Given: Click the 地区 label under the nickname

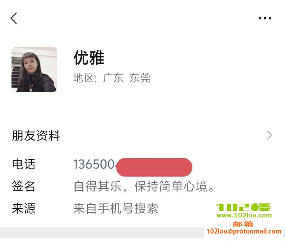Looking at the screenshot, I should tap(85, 78).
